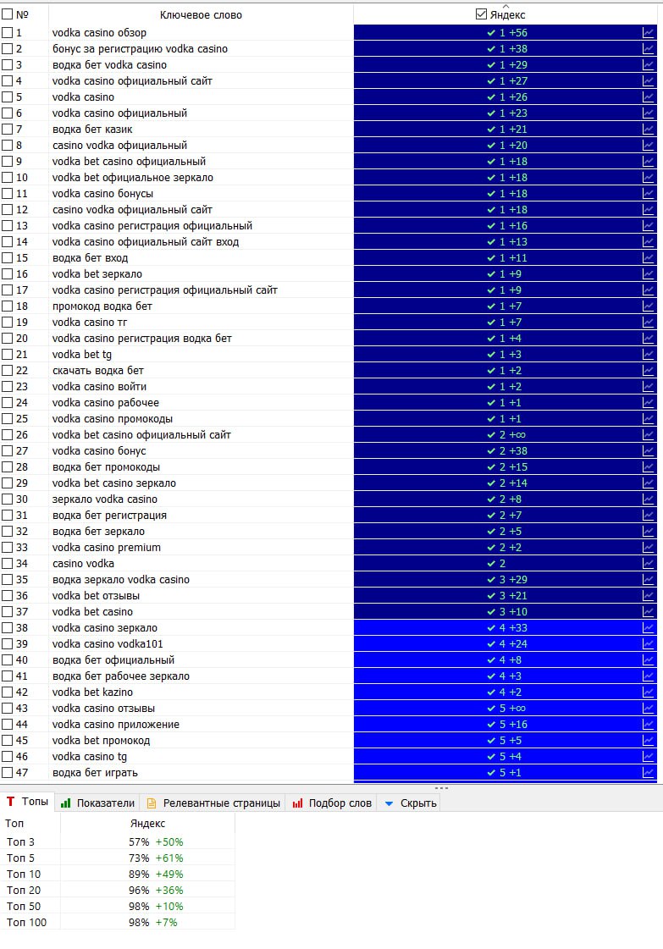Open position chart for 'vodka casino' row 5
Image resolution: width=663 pixels, height=949 pixels.
[648, 97]
